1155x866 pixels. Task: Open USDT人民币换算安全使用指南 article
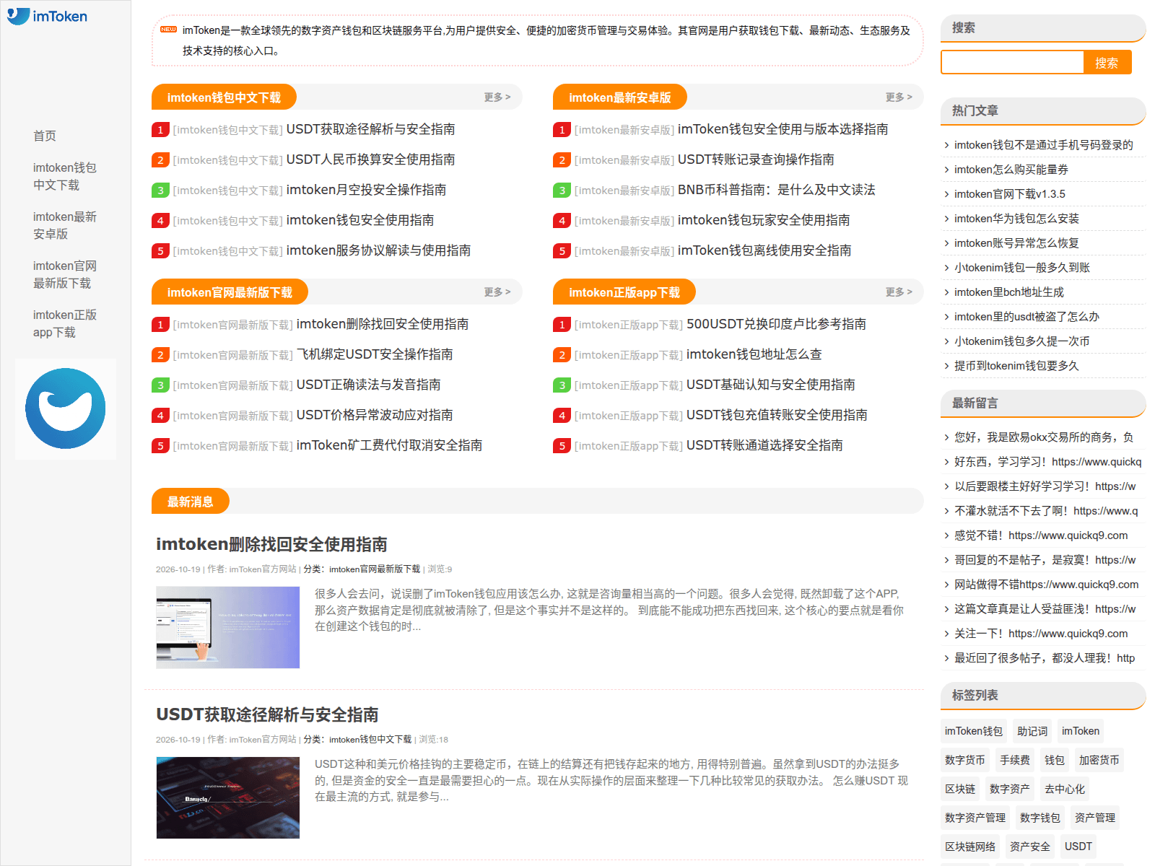pos(370,159)
